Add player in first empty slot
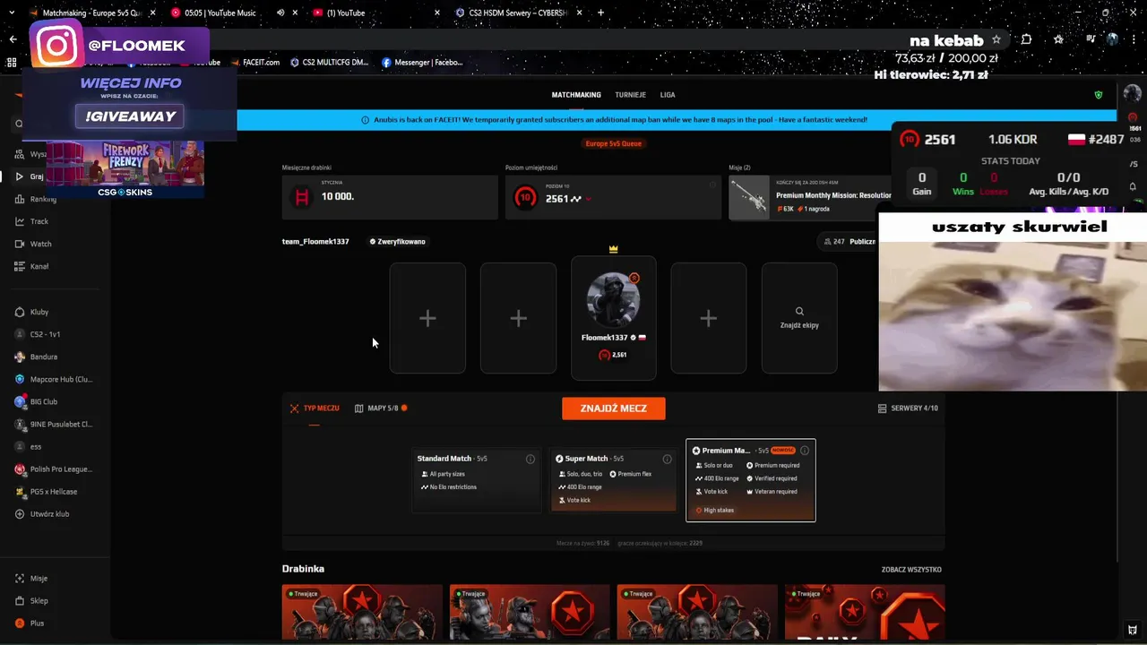This screenshot has width=1147, height=645. pyautogui.click(x=427, y=318)
